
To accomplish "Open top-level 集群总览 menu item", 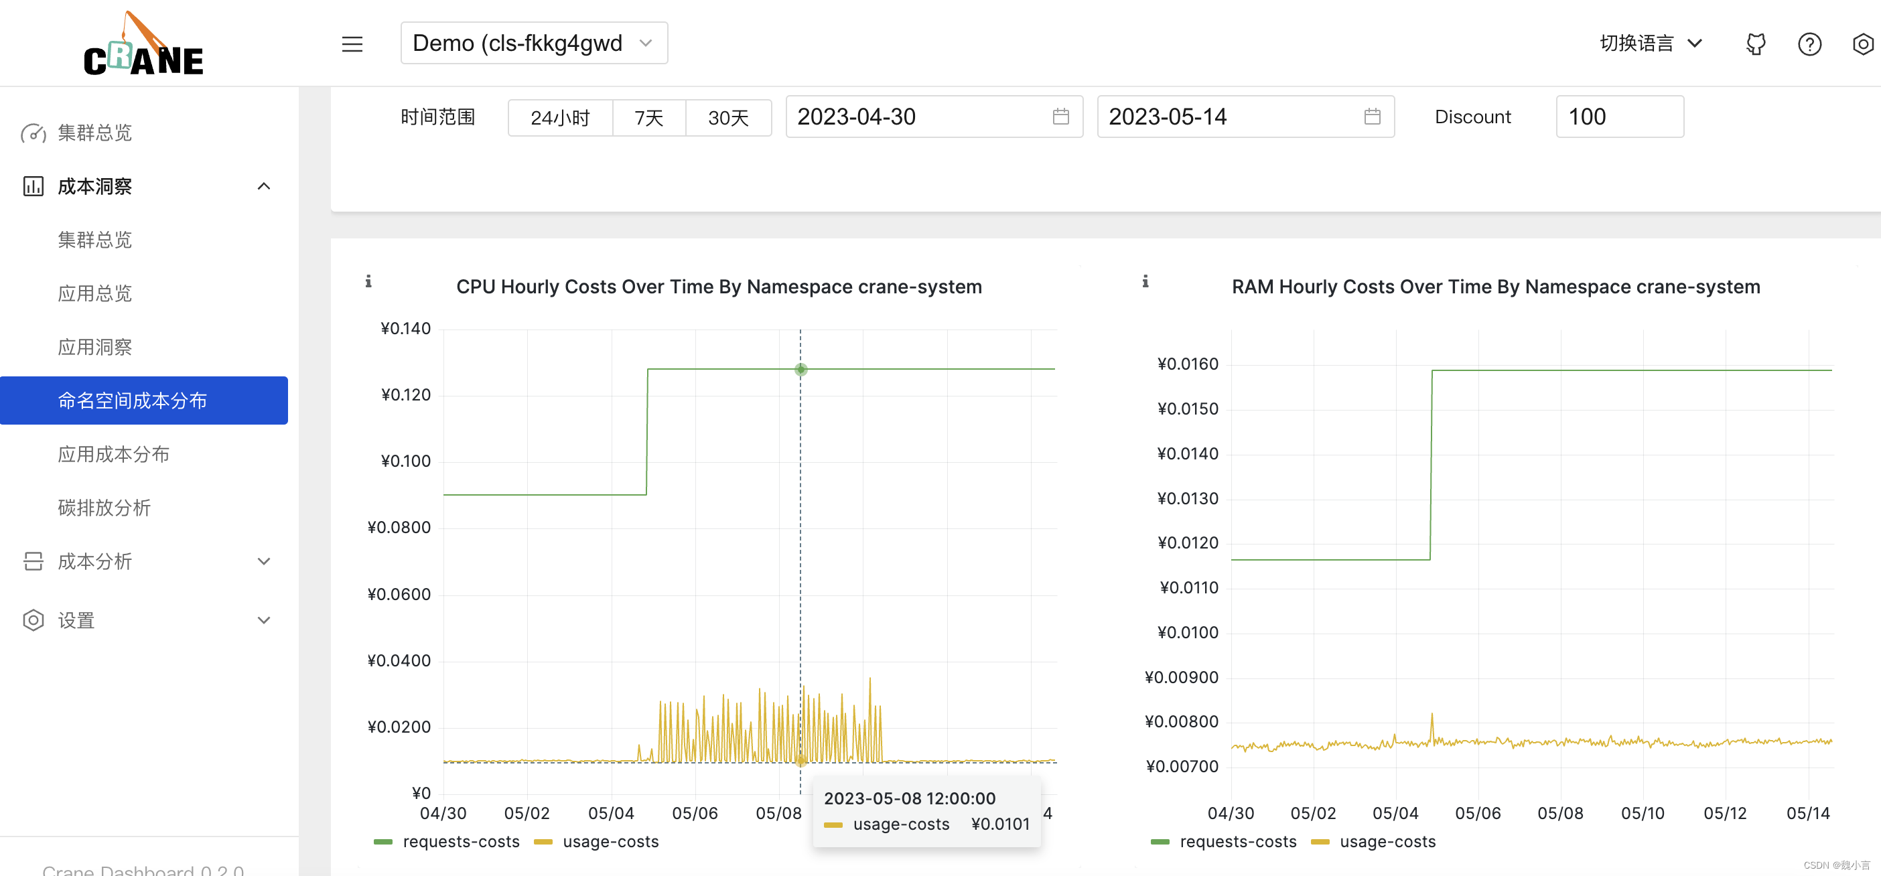I will coord(144,133).
